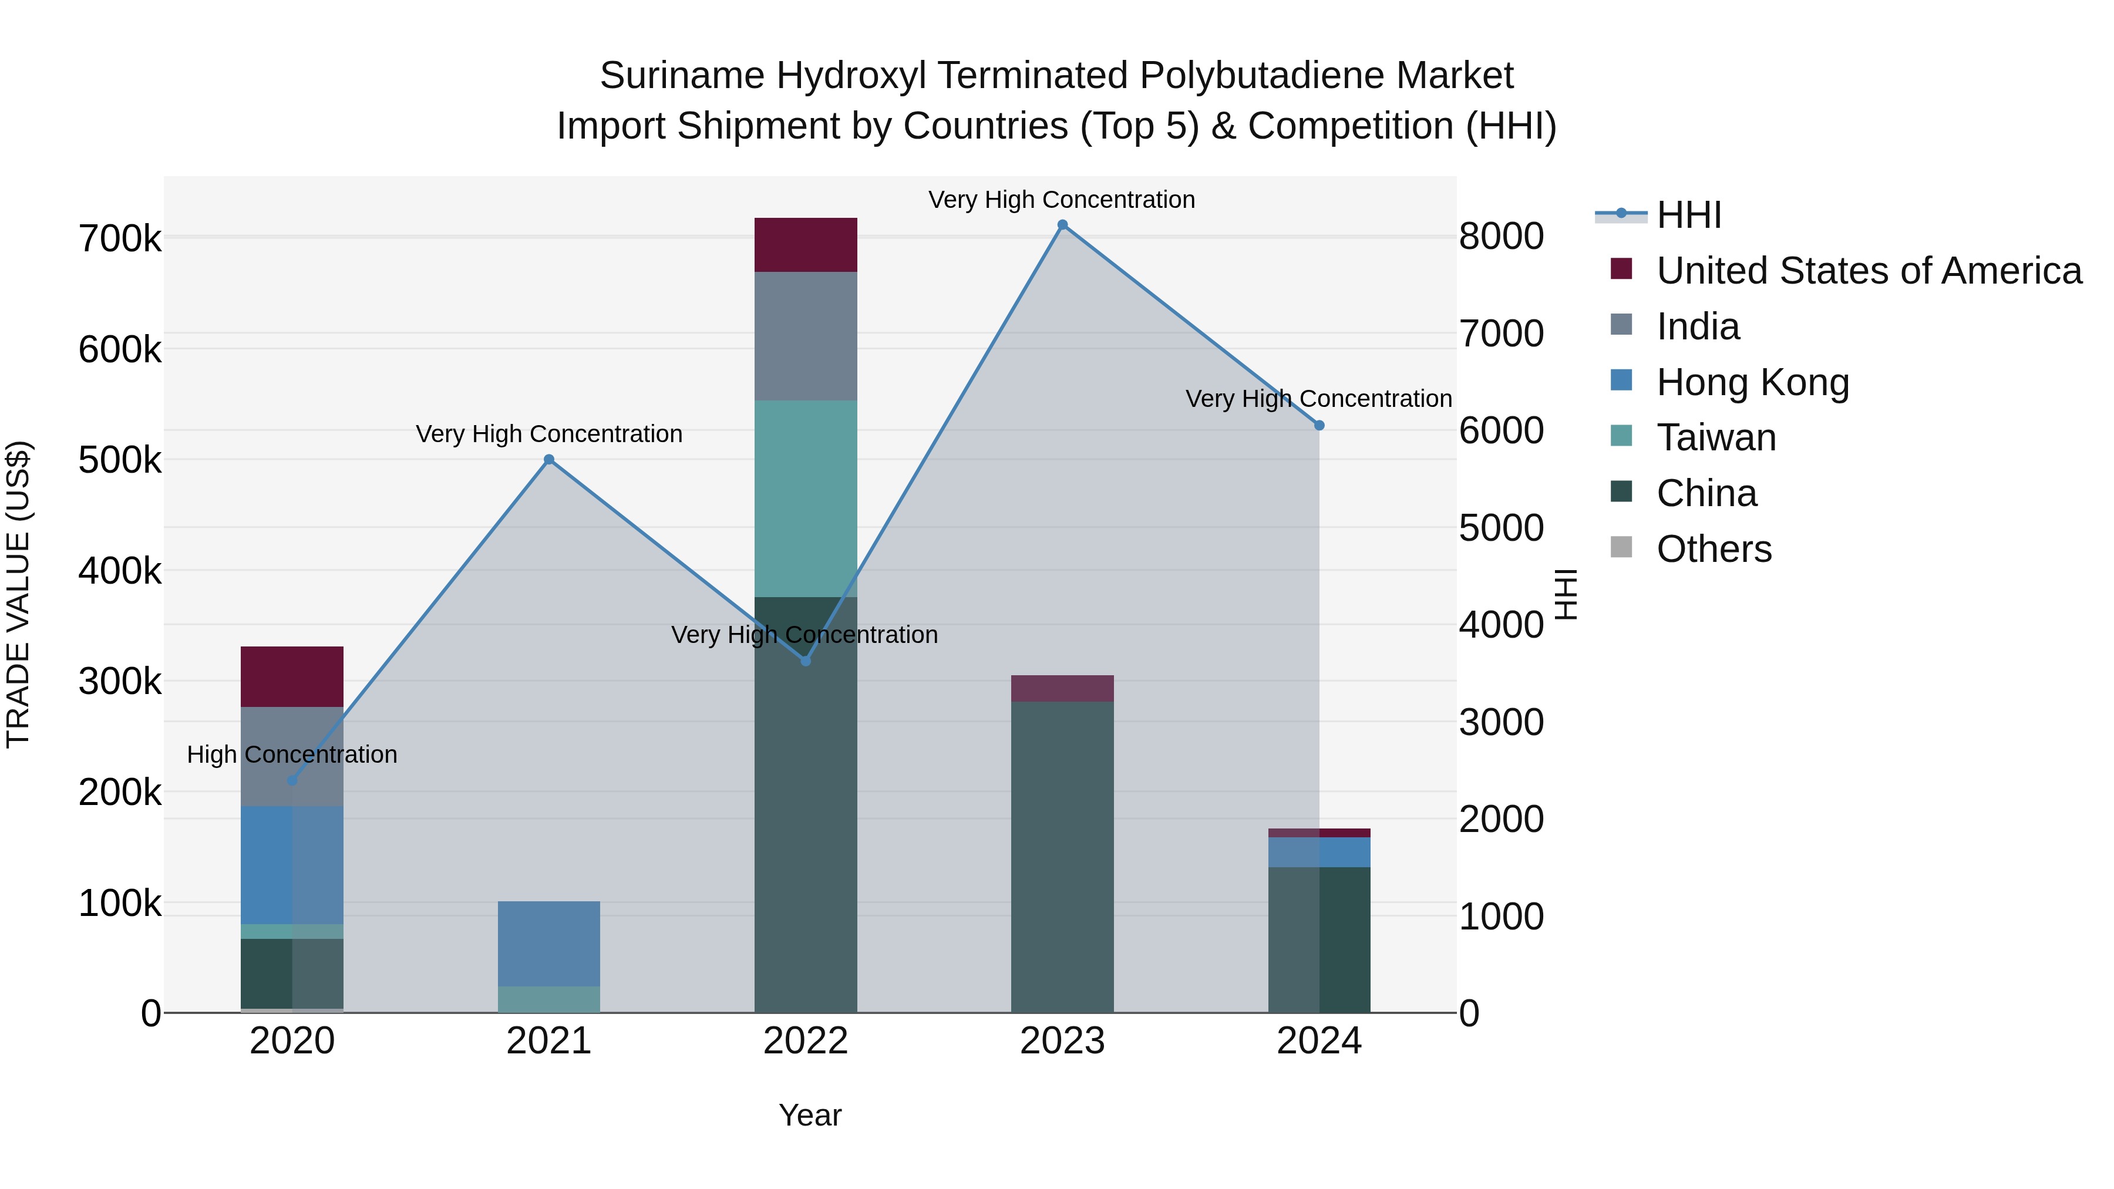Toggle Others legend entry
The image size is (2114, 1189).
point(1691,548)
